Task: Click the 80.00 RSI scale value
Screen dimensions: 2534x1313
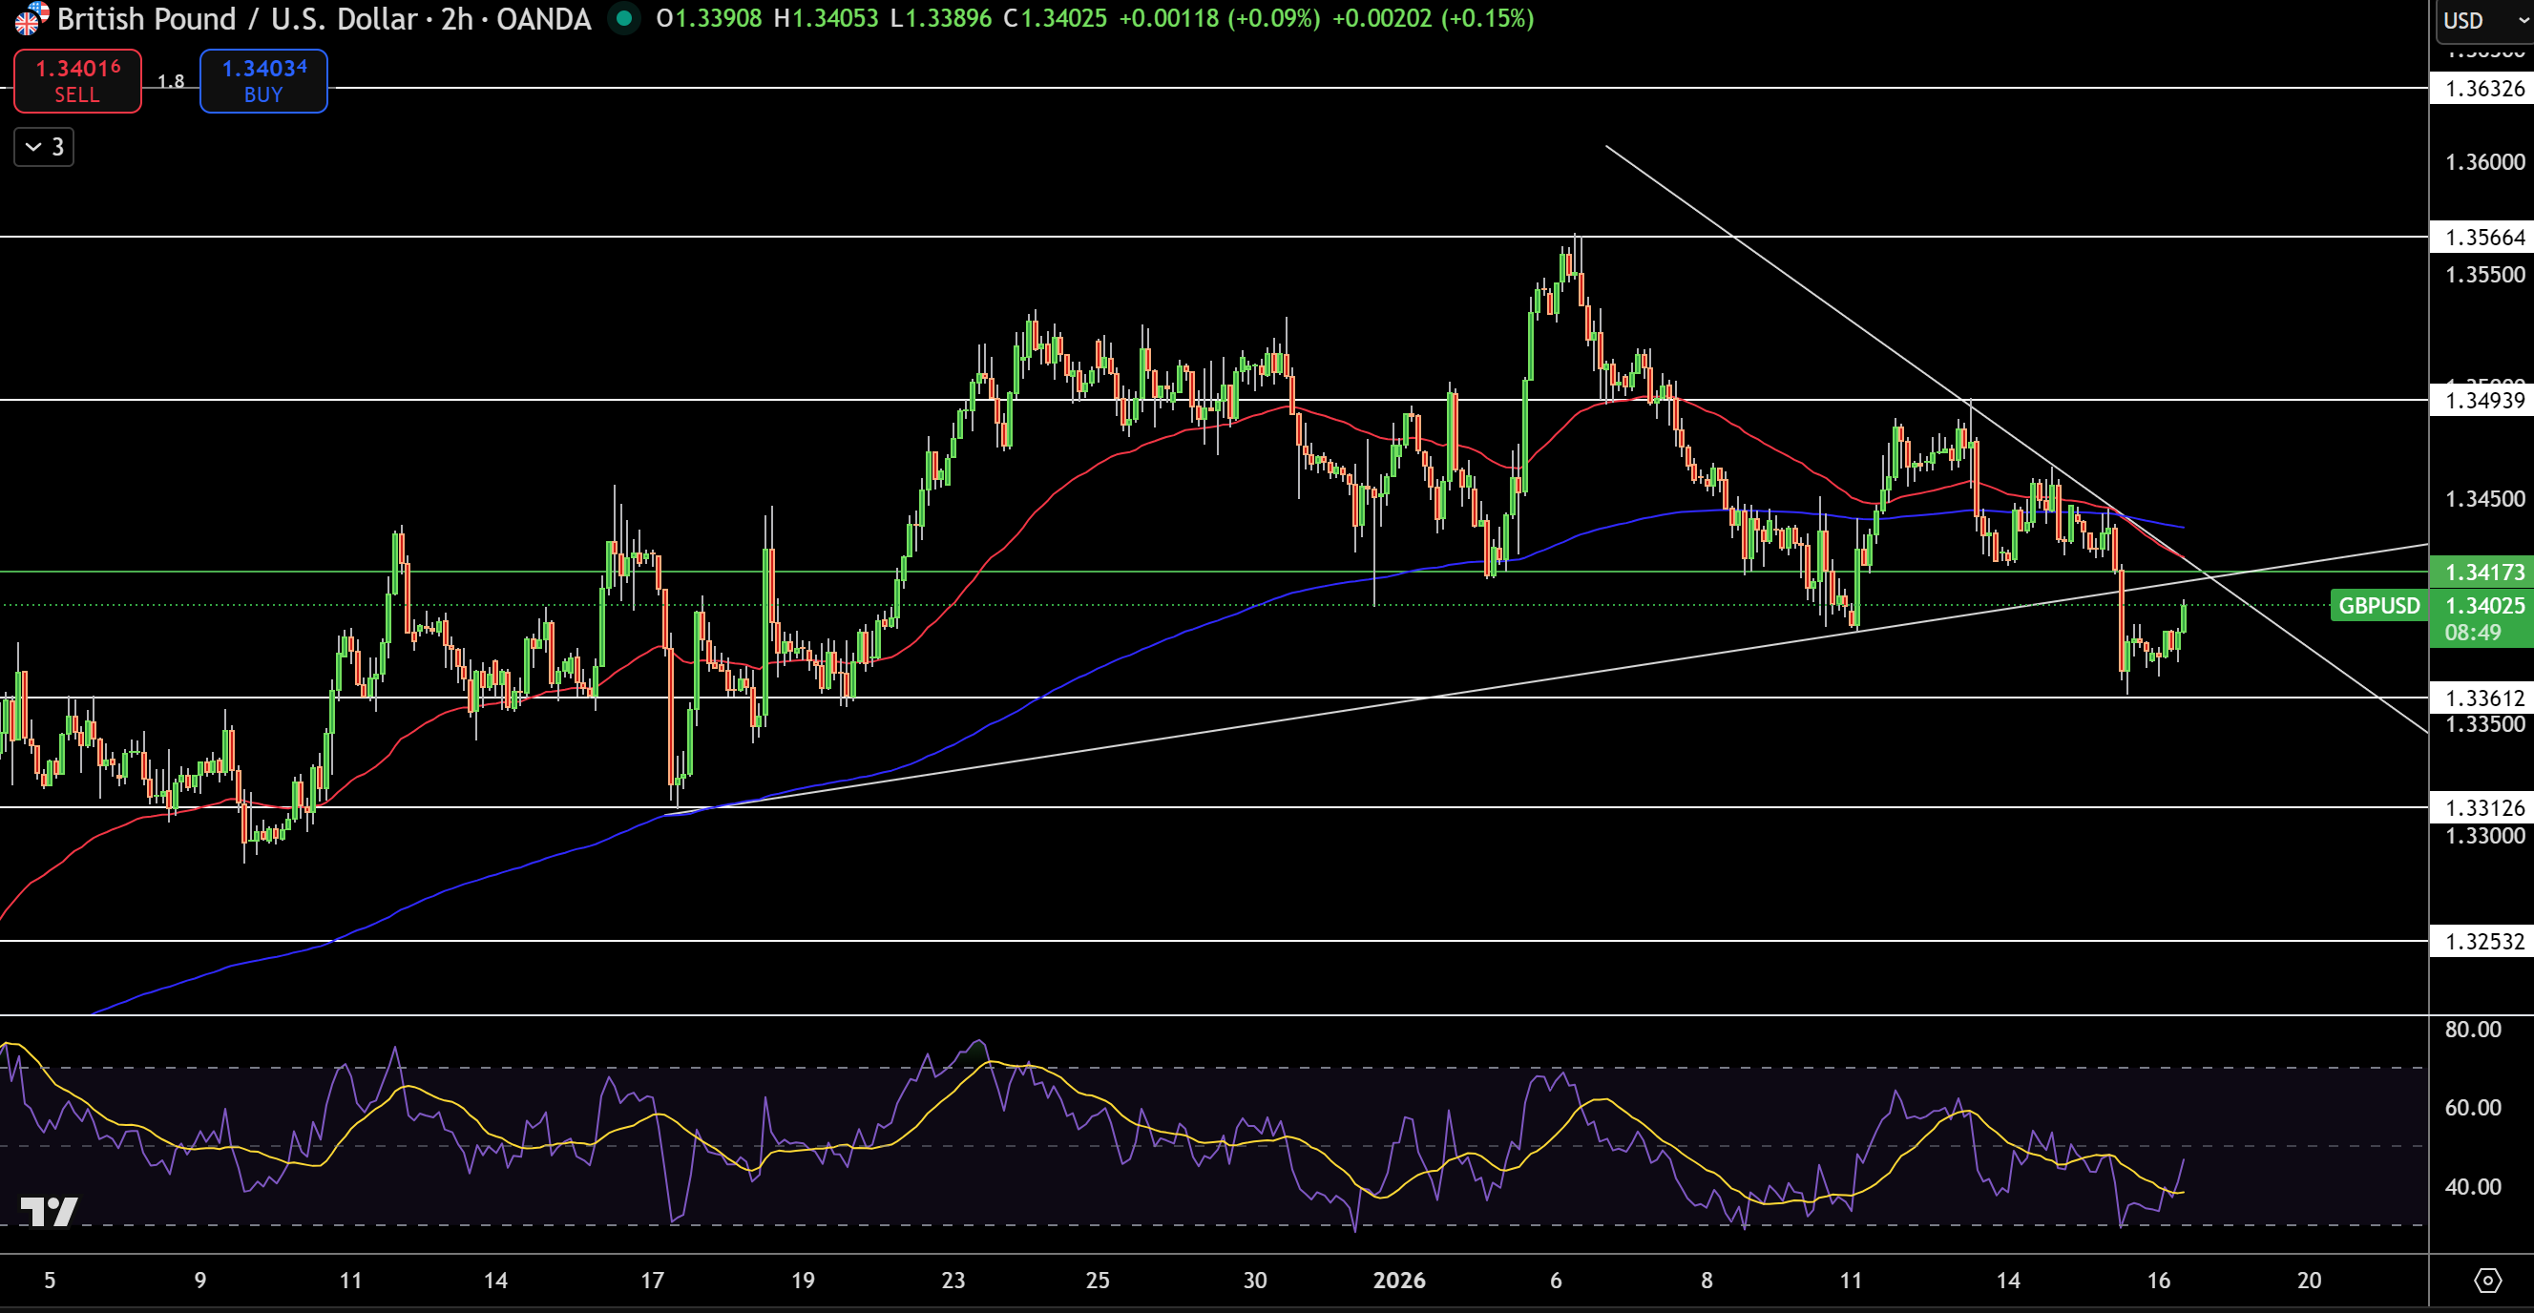Action: coord(2473,1029)
